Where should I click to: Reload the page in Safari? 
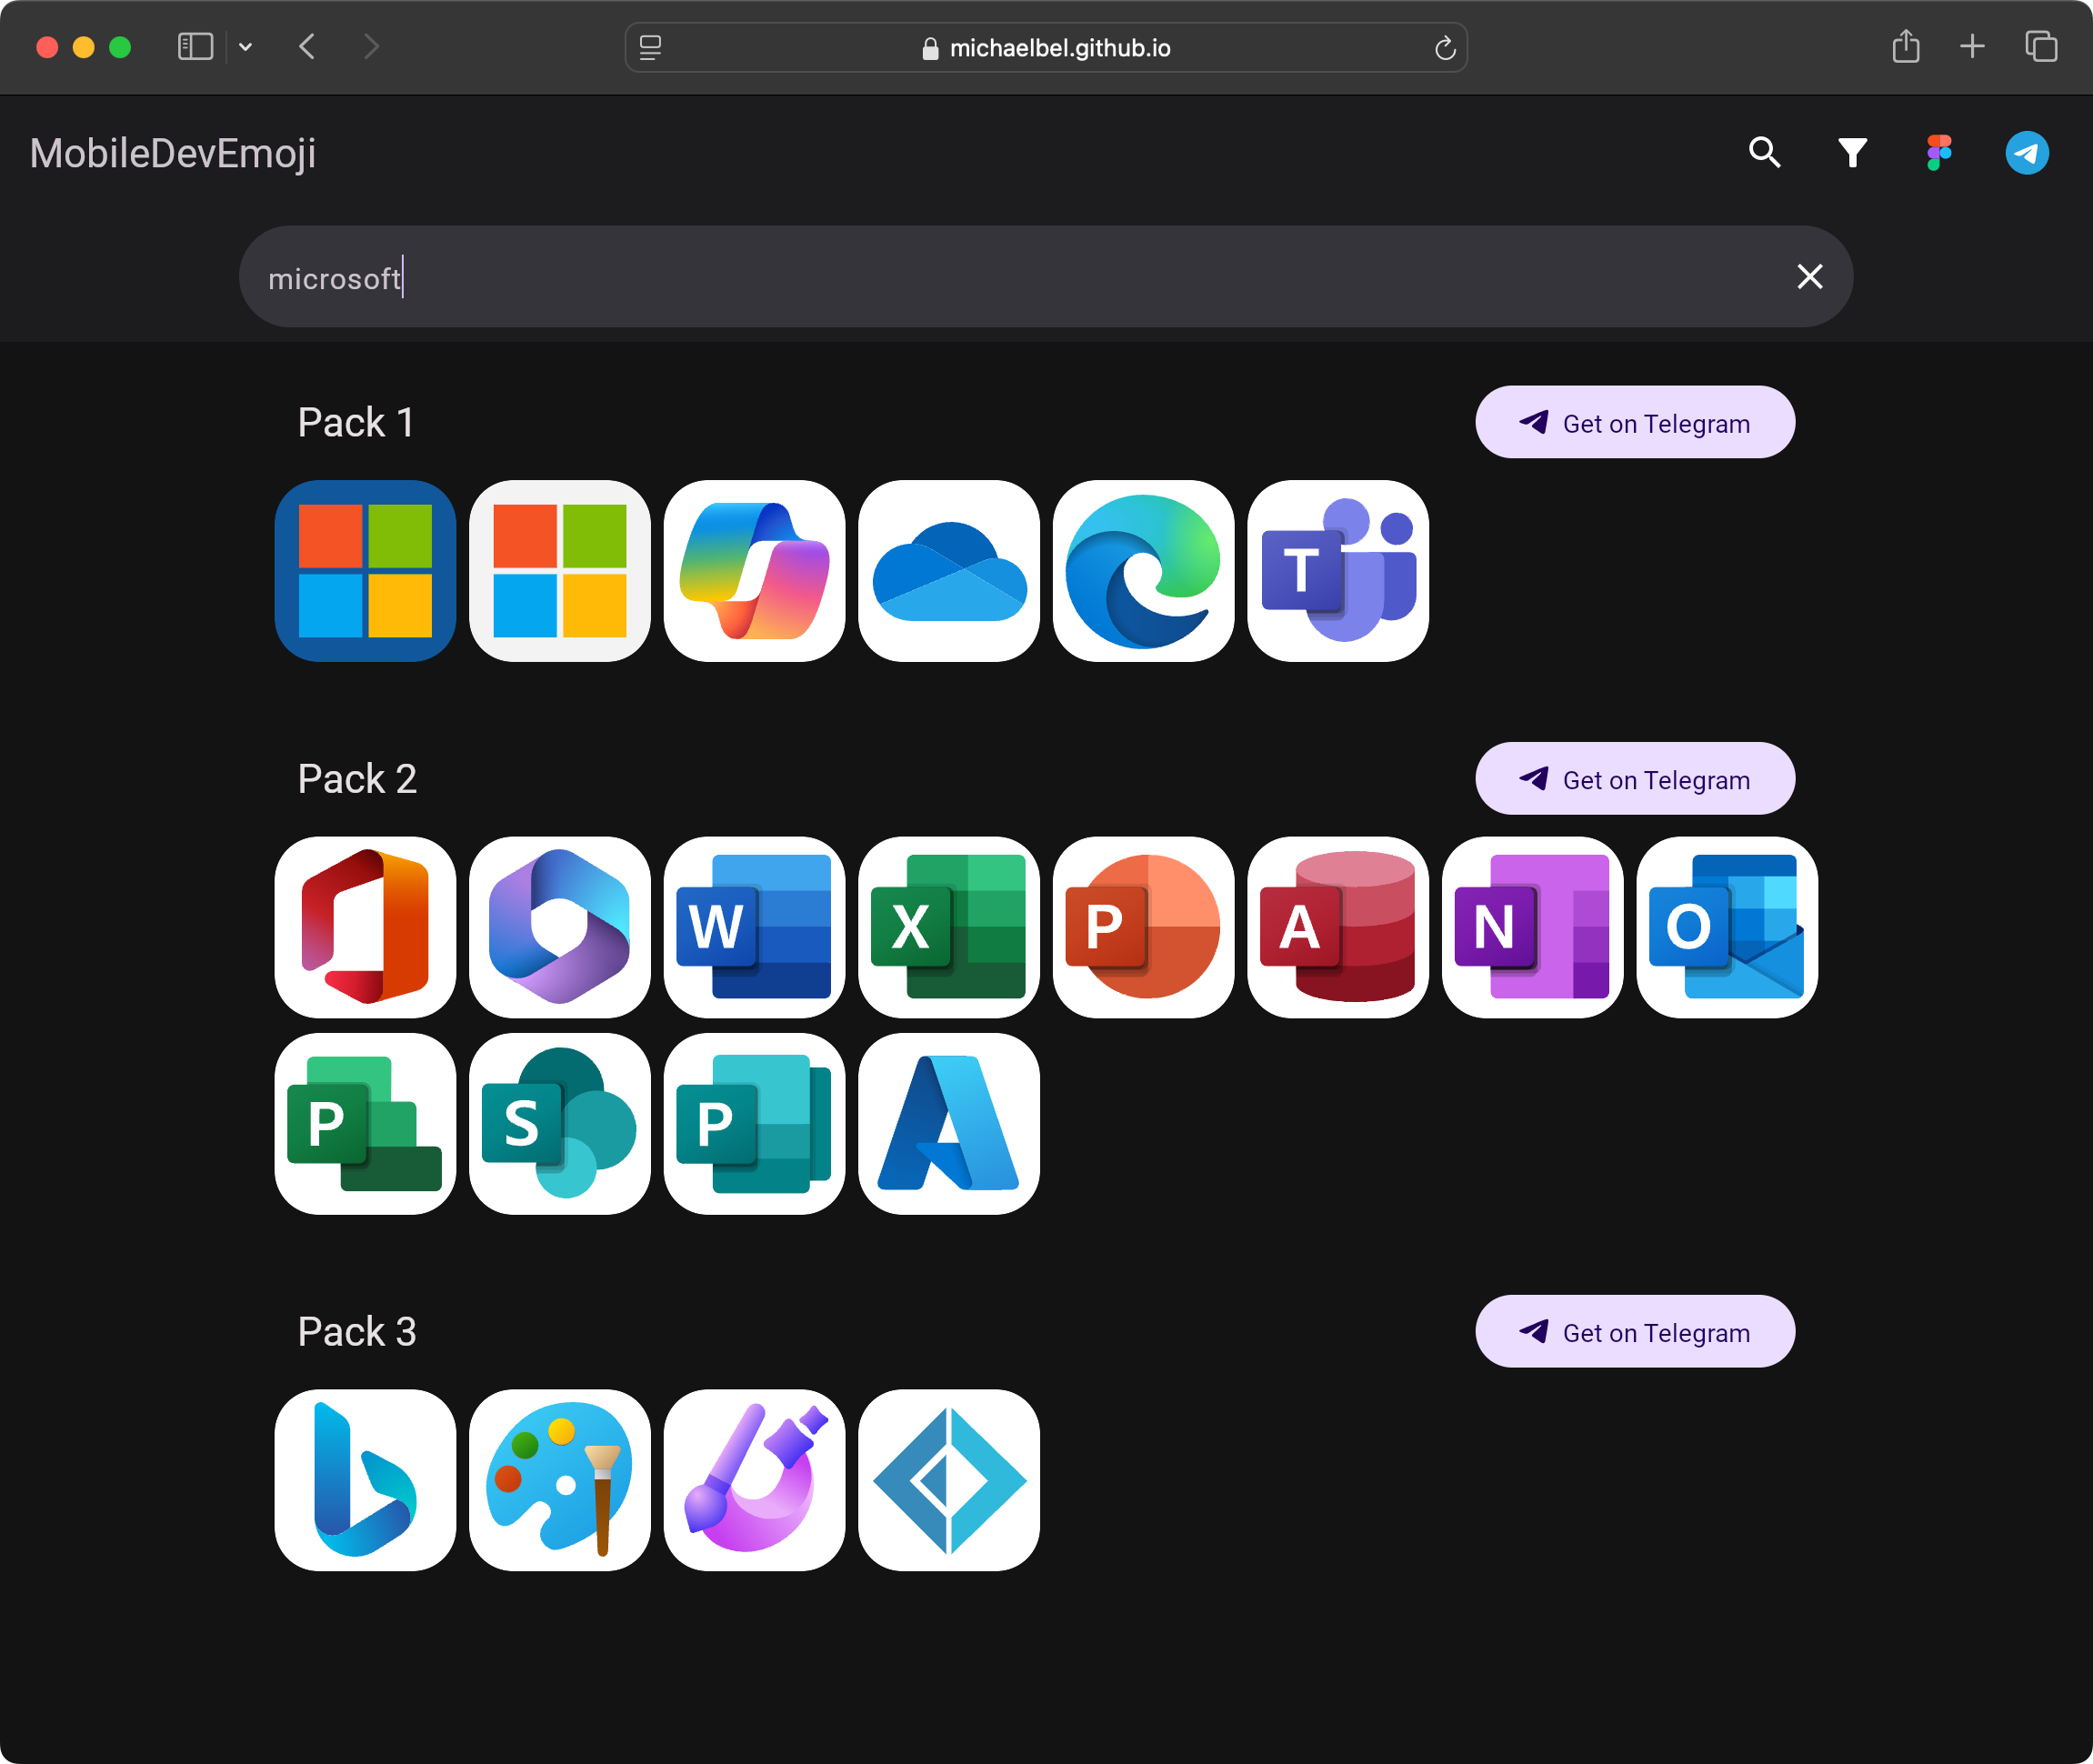click(x=1444, y=48)
